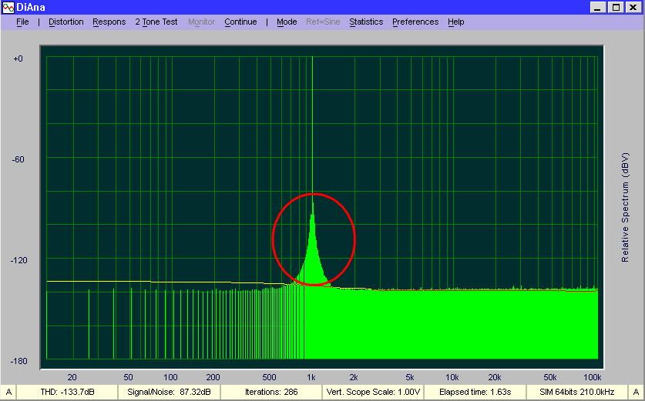This screenshot has height=401, width=645.
Task: Open the Mode menu
Action: 287,22
